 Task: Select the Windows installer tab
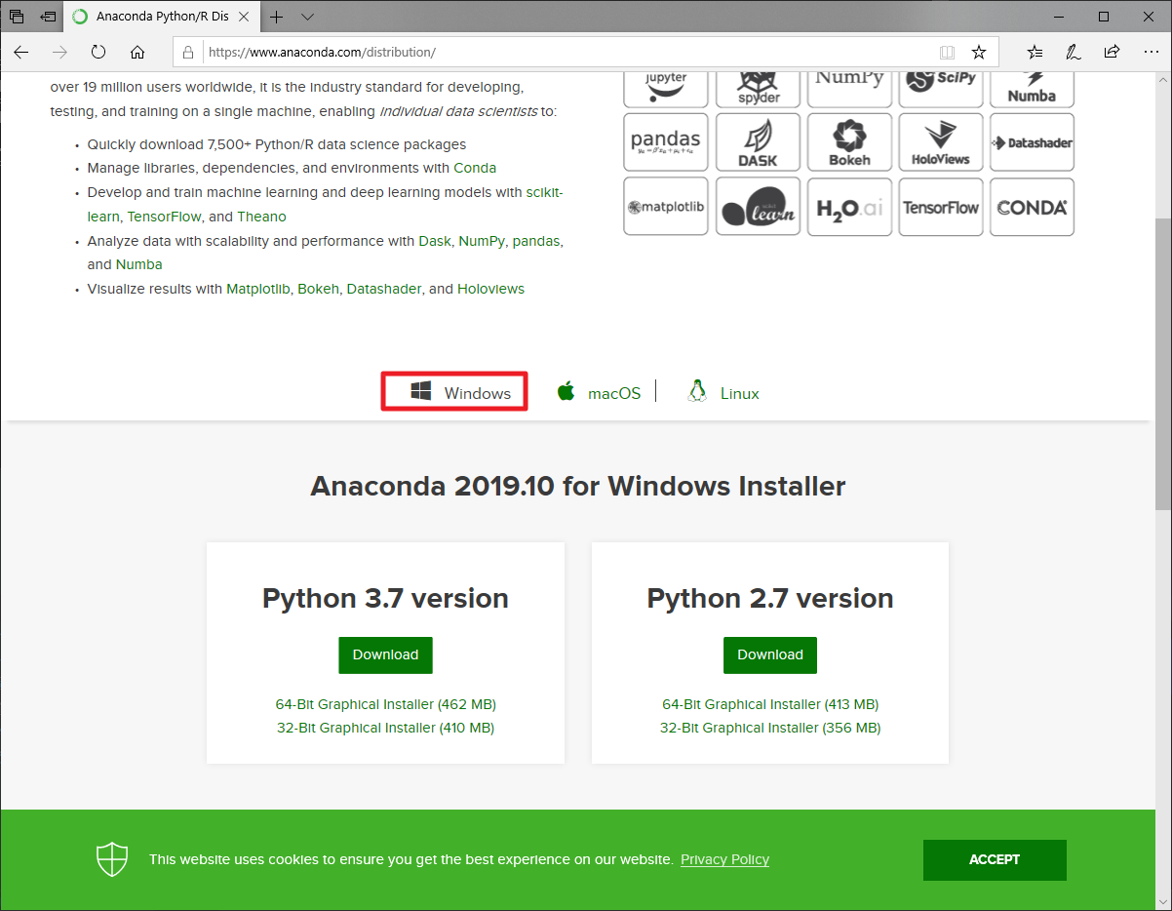tap(454, 392)
